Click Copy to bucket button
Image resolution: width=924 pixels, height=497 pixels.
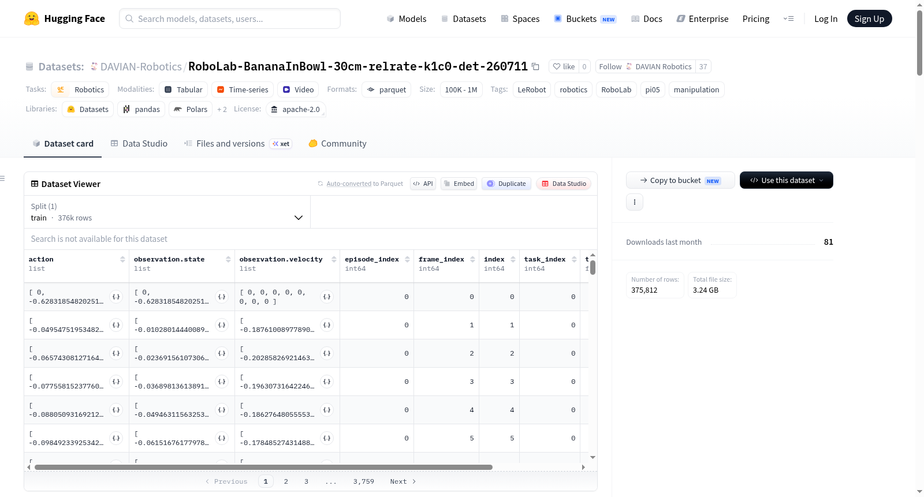pos(680,180)
